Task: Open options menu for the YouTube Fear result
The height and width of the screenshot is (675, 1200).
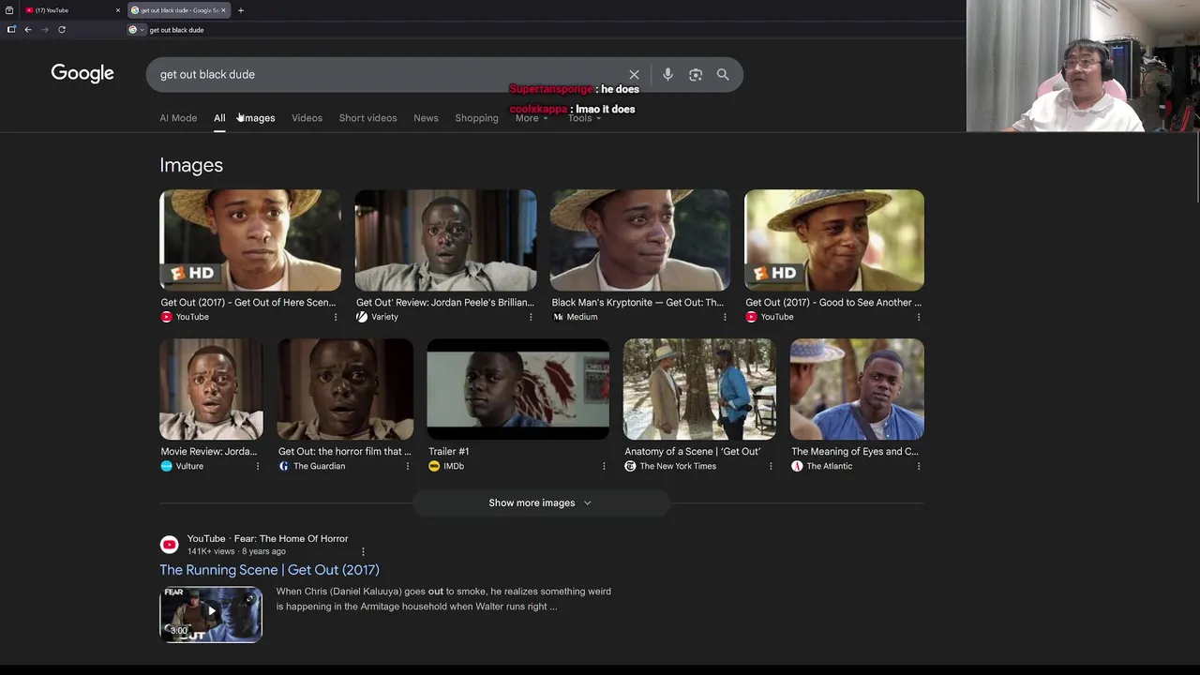Action: pos(363,551)
